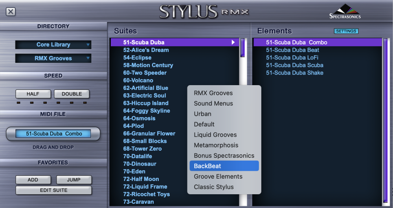The width and height of the screenshot is (393, 208).
Task: Choose Bonus Spectrasonics from popup menu
Action: [224, 156]
